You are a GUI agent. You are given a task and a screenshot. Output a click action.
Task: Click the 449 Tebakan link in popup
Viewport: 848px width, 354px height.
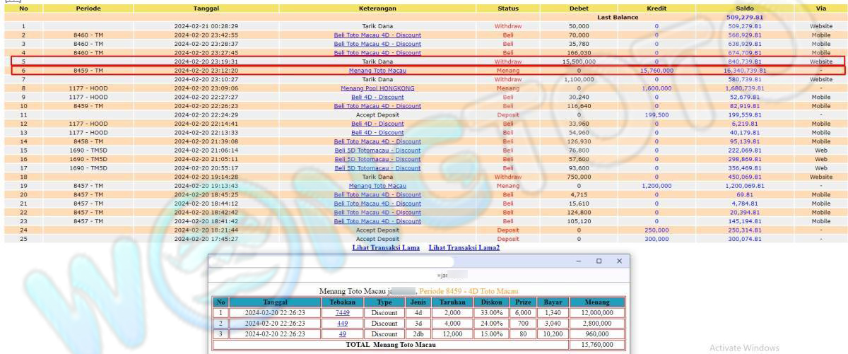click(x=343, y=323)
